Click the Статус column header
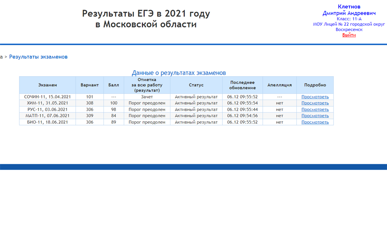 tap(196, 85)
